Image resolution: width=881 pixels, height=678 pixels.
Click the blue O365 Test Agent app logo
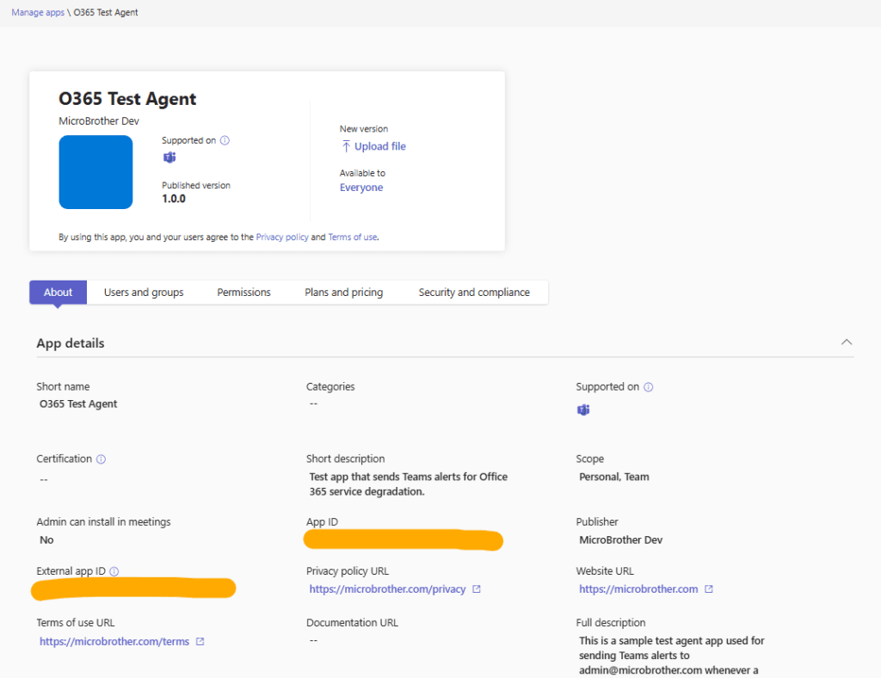95,172
